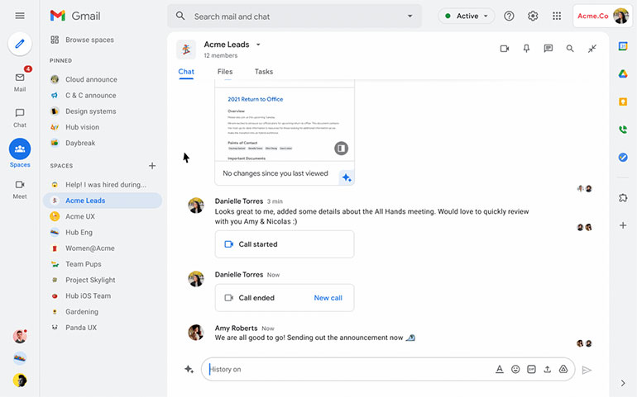The height and width of the screenshot is (397, 637).
Task: Switch to the Tasks tab
Action: pyautogui.click(x=264, y=72)
